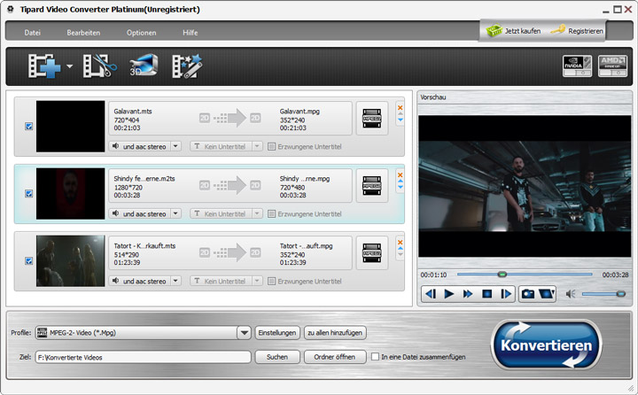Screen dimensions: 638x395
Task: Open the Datei menu
Action: (x=32, y=33)
